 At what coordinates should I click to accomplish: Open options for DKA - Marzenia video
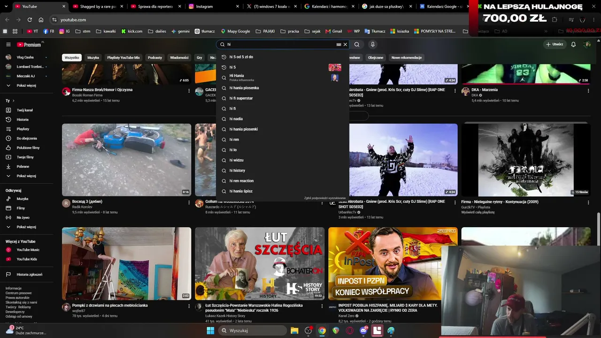click(x=588, y=91)
